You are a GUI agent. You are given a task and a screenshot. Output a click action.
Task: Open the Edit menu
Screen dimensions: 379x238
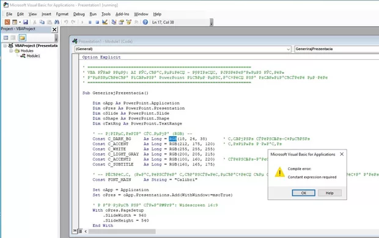tap(20, 14)
